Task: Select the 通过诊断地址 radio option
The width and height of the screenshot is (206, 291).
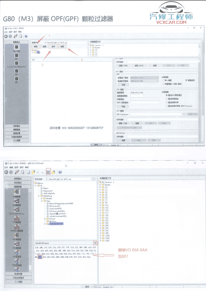Action: [166, 99]
